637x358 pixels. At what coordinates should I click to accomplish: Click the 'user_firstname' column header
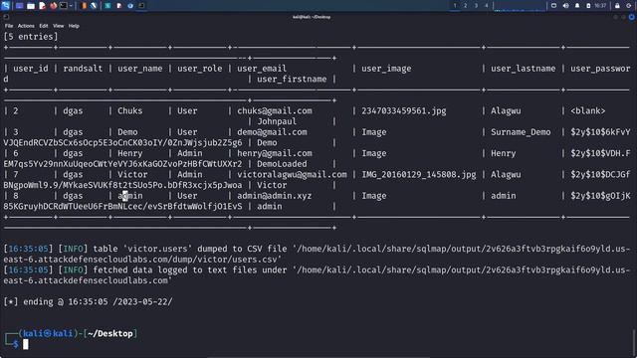click(292, 79)
